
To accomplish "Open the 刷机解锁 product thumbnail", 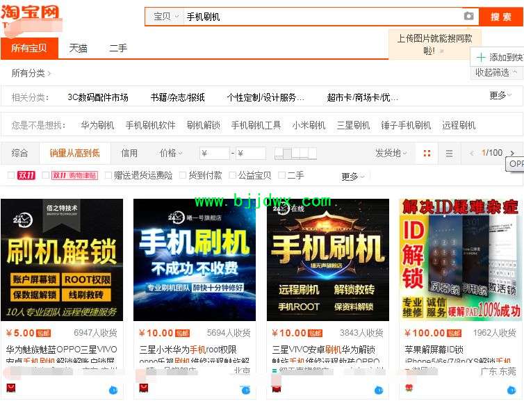I will (x=62, y=260).
